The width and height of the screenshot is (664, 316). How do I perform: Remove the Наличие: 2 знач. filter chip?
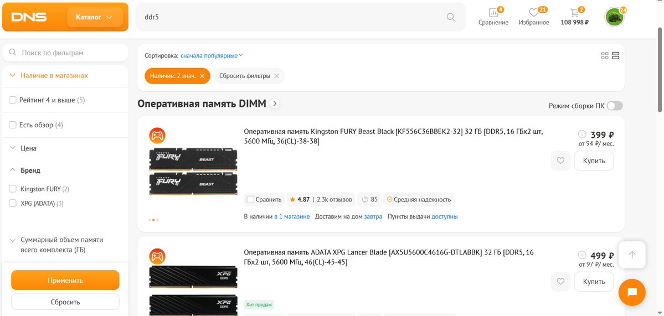(x=202, y=76)
